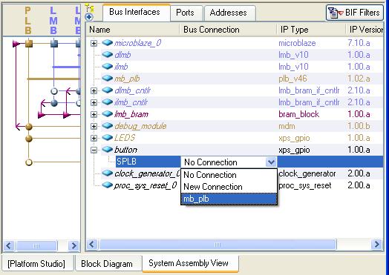
Task: Collapse the button instance tree node
Action: 94,150
